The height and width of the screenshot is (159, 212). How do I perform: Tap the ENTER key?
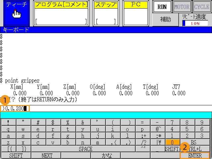click(x=195, y=156)
